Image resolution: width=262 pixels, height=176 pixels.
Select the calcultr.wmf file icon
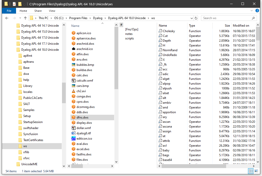[x=74, y=81]
